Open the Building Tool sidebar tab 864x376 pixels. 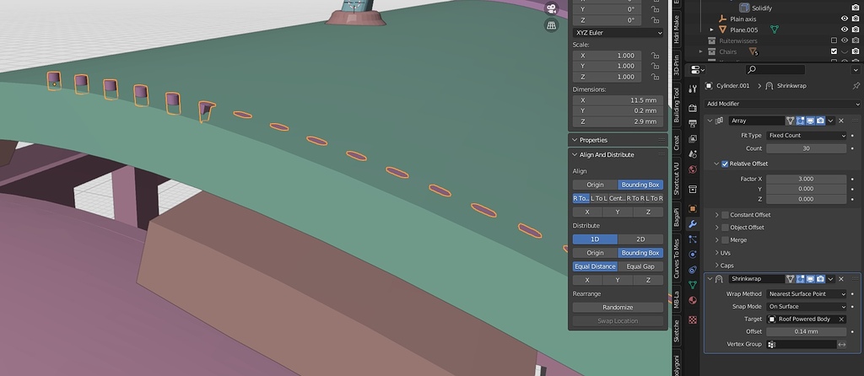click(677, 105)
